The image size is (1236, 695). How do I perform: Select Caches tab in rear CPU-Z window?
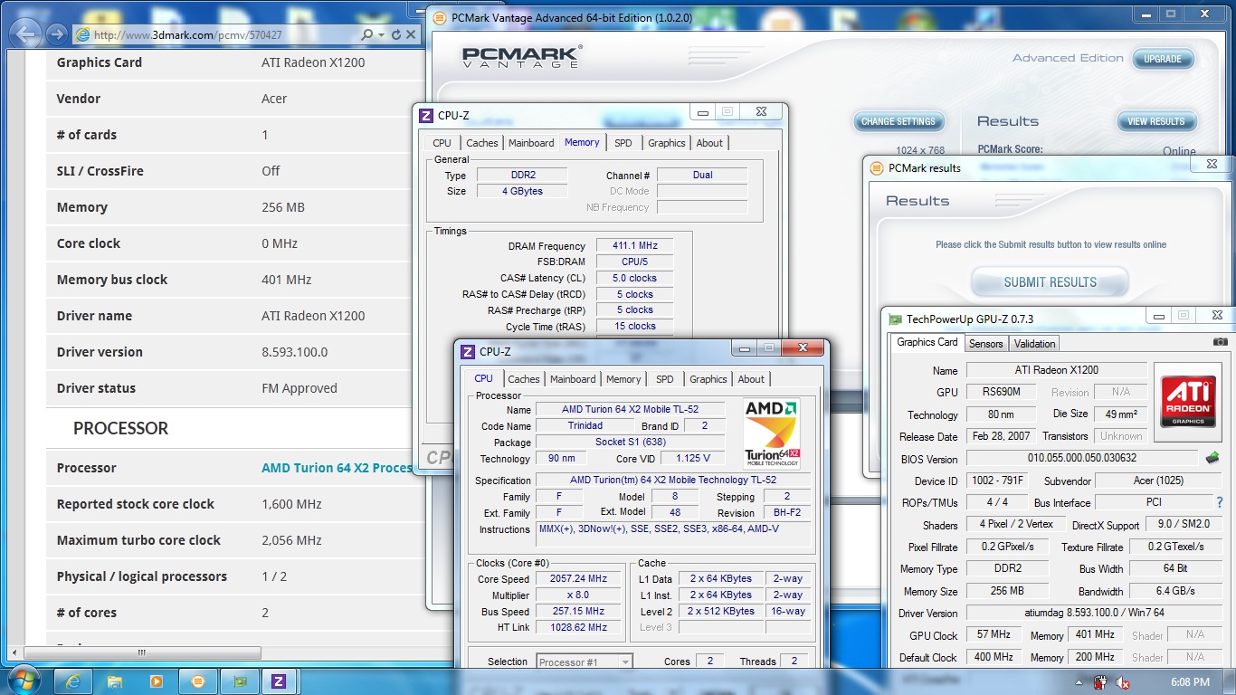pyautogui.click(x=482, y=143)
